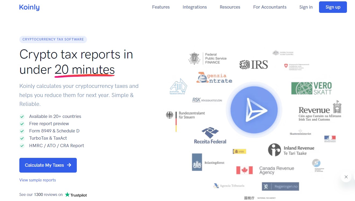355x201 pixels.
Task: Open the View sample reports link
Action: pyautogui.click(x=38, y=180)
